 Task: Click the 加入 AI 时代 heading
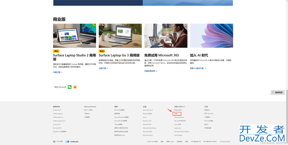tap(199, 55)
